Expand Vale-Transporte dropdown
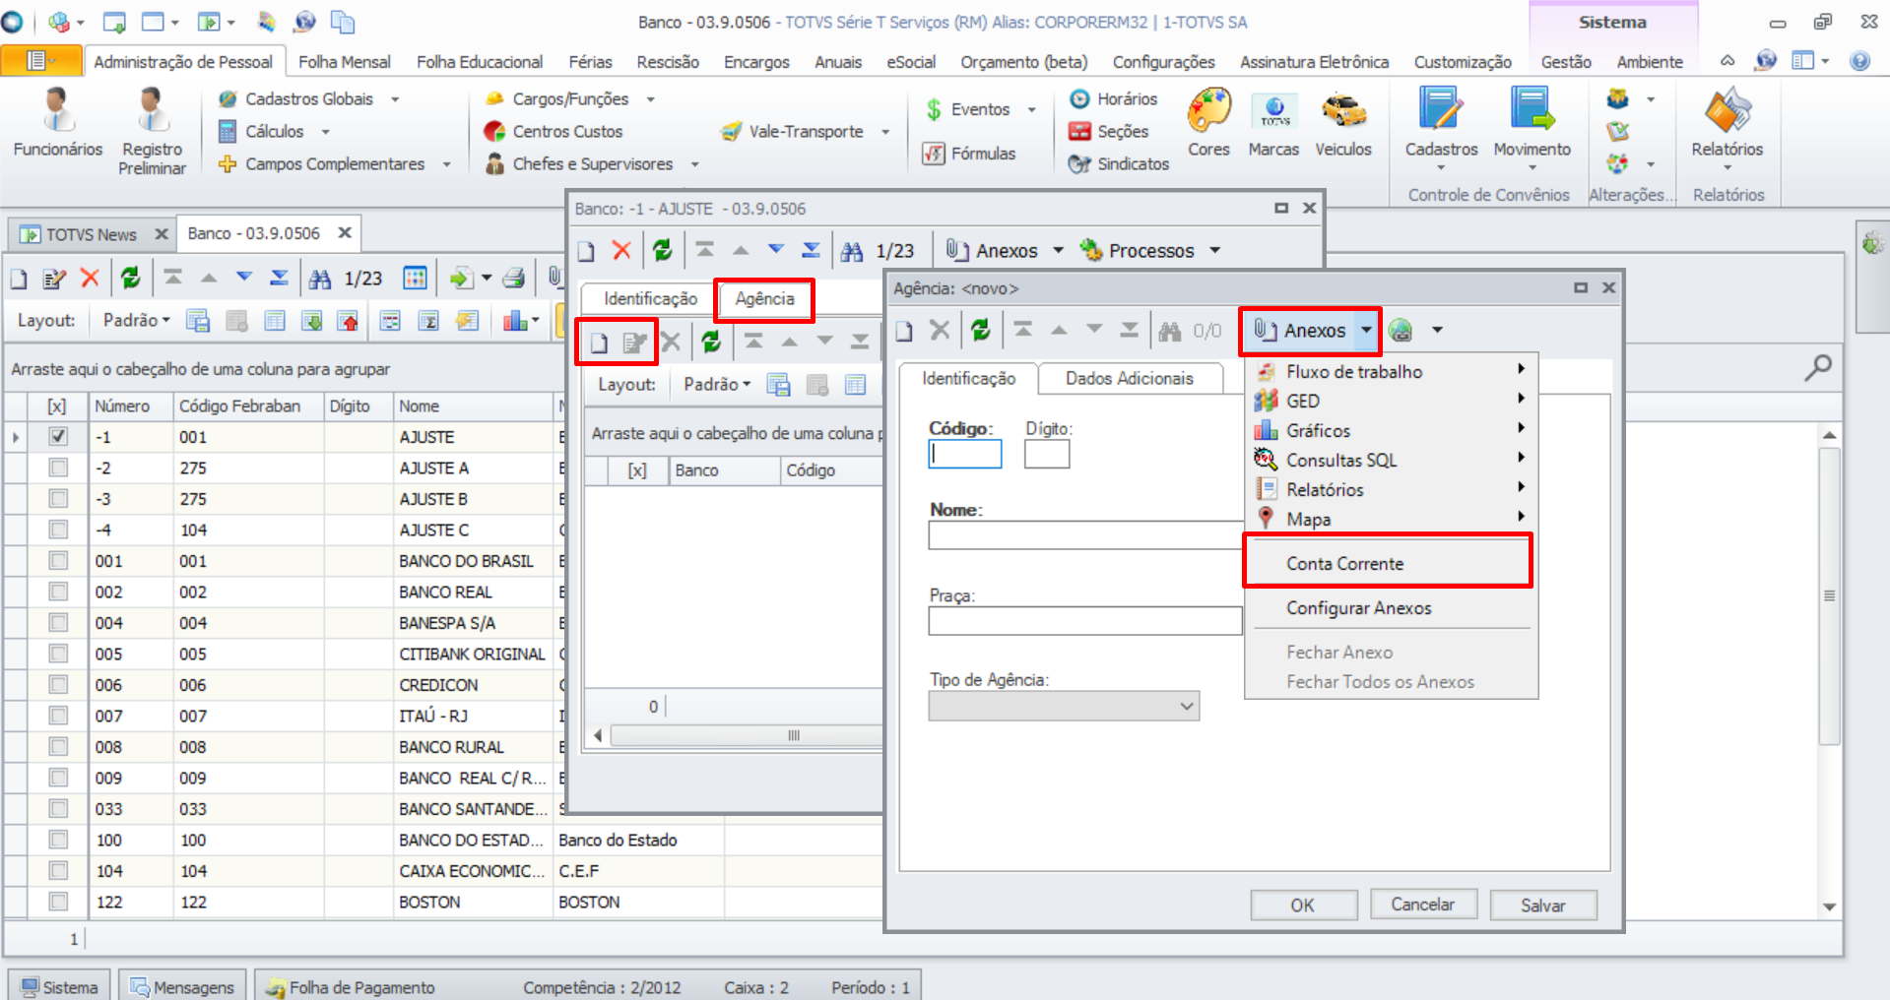 (x=884, y=132)
